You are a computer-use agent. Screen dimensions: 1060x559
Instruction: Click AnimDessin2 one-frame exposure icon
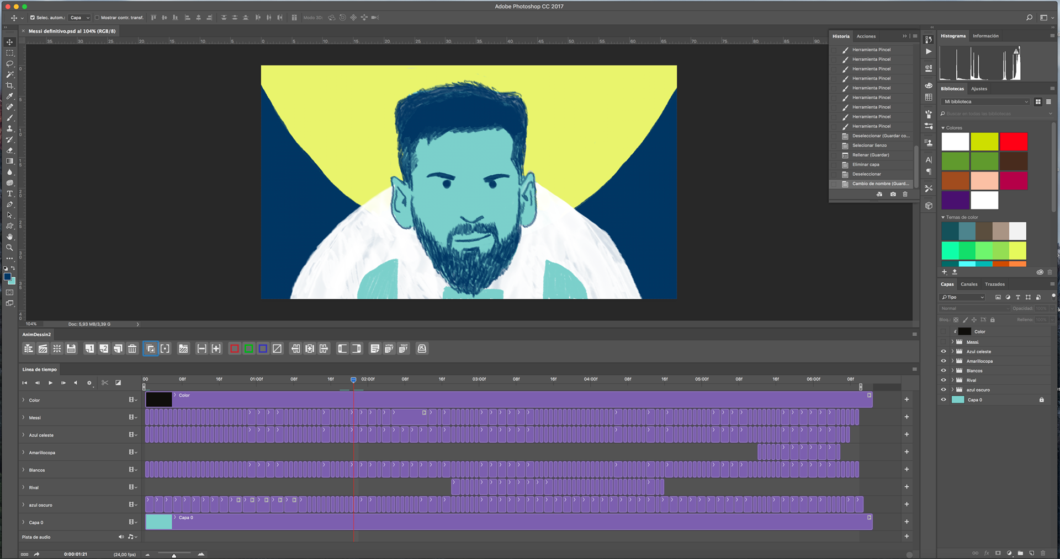pos(89,348)
